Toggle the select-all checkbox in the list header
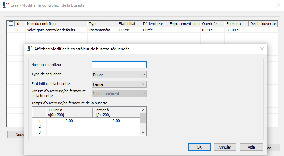284x156 pixels. point(11,24)
